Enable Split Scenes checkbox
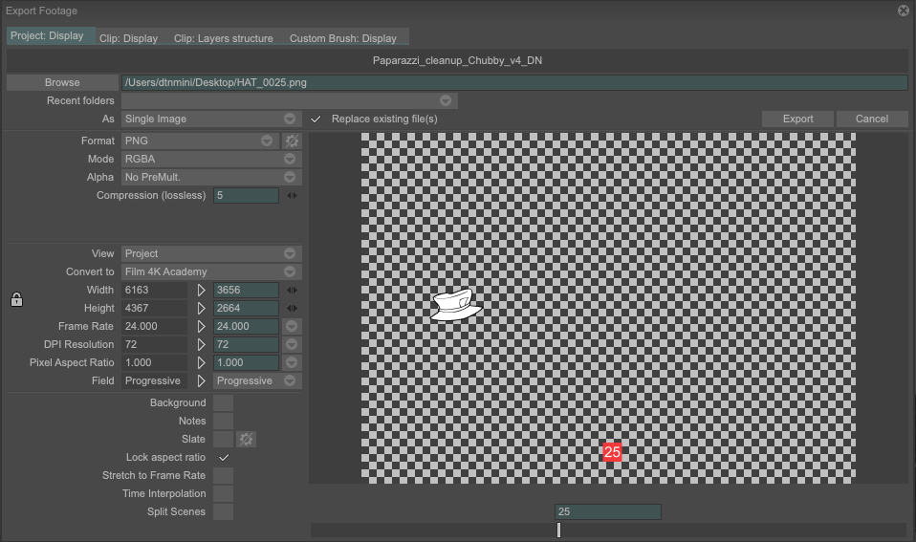This screenshot has width=916, height=542. (223, 511)
